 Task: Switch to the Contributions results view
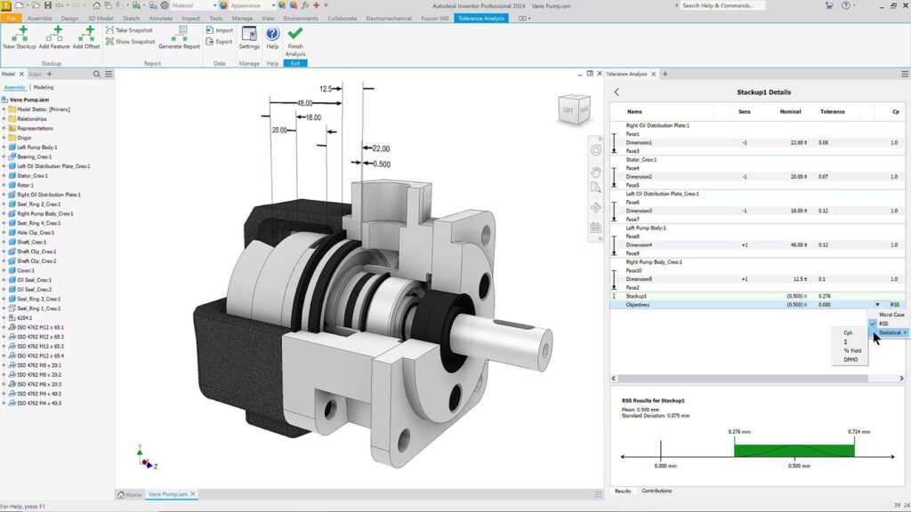pyautogui.click(x=656, y=491)
